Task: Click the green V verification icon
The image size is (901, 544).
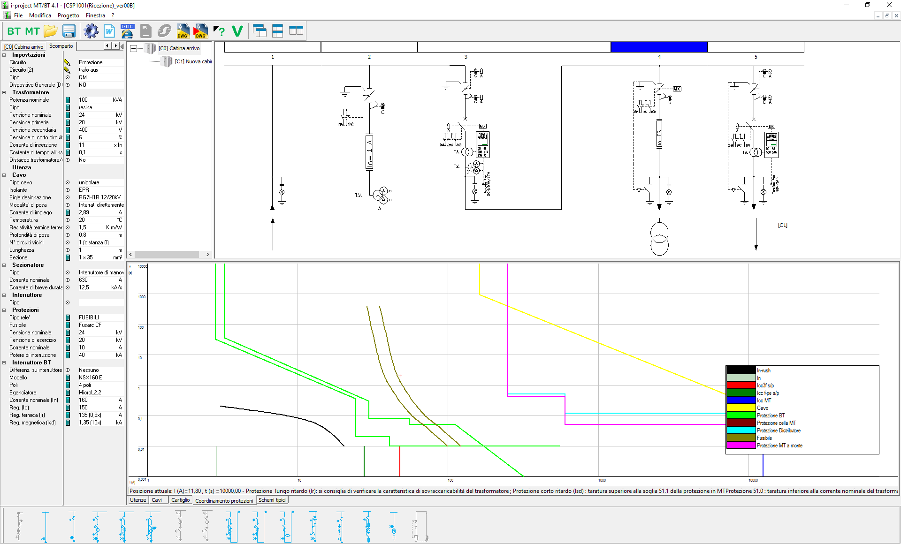Action: point(237,31)
